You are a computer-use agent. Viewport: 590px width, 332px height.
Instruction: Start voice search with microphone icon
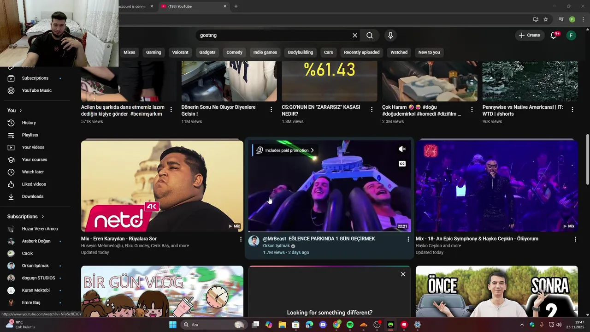coord(390,36)
